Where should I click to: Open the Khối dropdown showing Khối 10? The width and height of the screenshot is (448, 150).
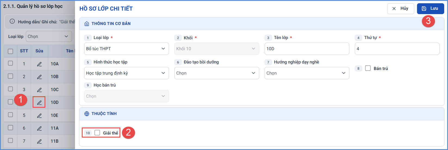[x=217, y=49]
